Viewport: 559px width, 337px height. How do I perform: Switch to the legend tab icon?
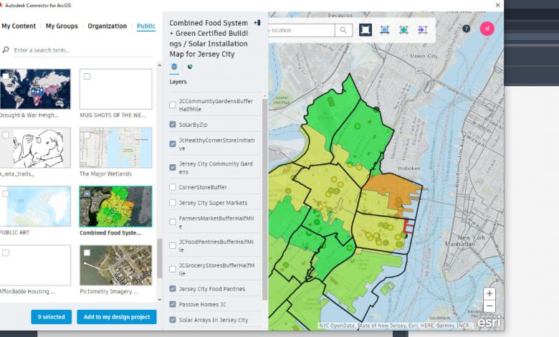[x=190, y=67]
